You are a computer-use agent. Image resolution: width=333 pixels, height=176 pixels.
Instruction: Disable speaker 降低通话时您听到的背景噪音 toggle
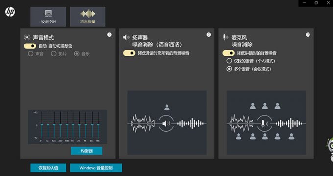pos(129,53)
